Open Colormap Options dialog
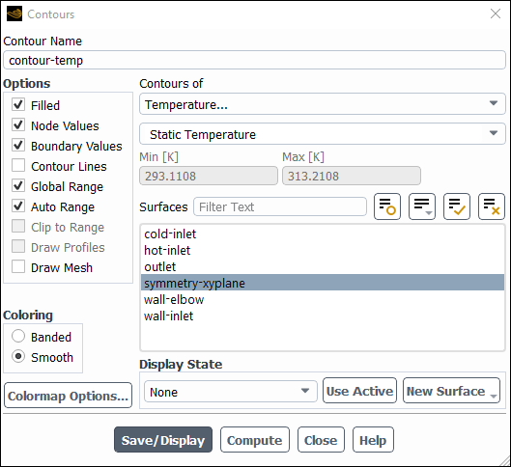The width and height of the screenshot is (511, 467). click(69, 396)
